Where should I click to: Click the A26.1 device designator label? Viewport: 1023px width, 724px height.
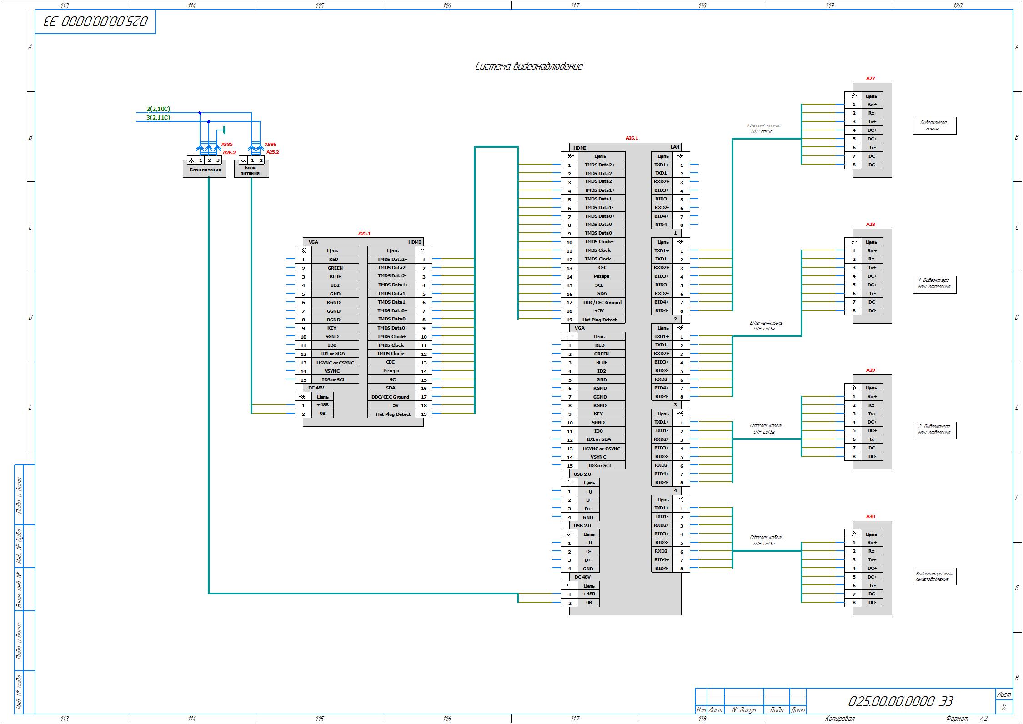(x=632, y=138)
